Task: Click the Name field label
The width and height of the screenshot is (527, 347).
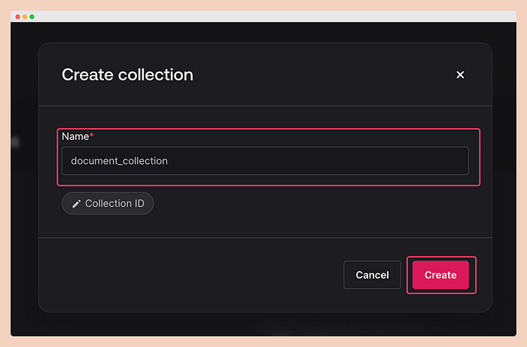Action: tap(75, 136)
